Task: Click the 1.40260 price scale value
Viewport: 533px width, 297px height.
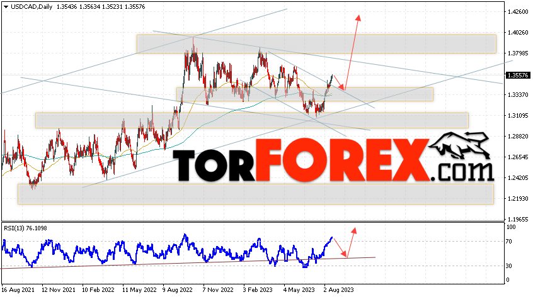Action: (518, 33)
